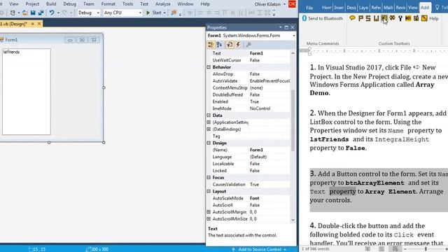
Task: Click the W icon in Custom Toolbars
Action: tap(377, 18)
